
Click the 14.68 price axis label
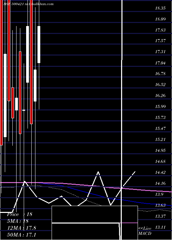pos(160,161)
